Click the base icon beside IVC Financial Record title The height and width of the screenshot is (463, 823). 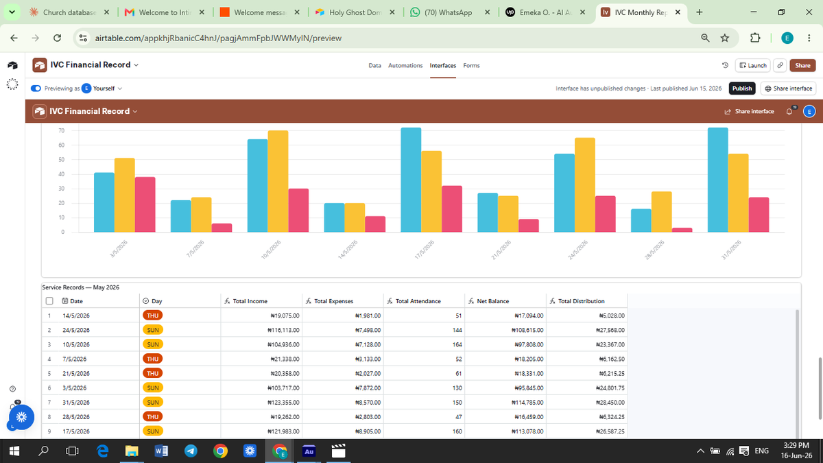(x=40, y=65)
